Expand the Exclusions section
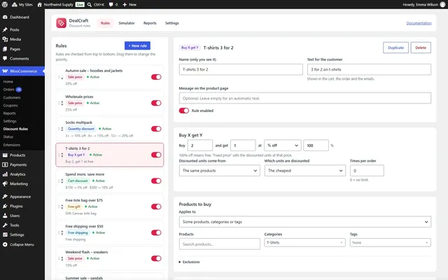Viewport: 448px width, 280px height. [189, 262]
